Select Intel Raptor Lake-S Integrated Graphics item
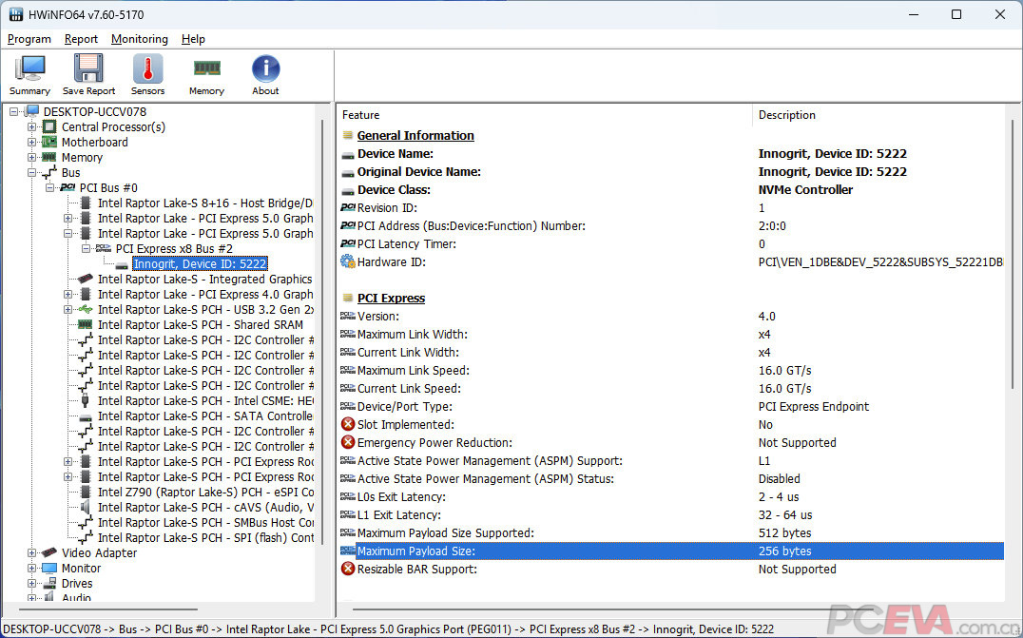 pyautogui.click(x=204, y=280)
